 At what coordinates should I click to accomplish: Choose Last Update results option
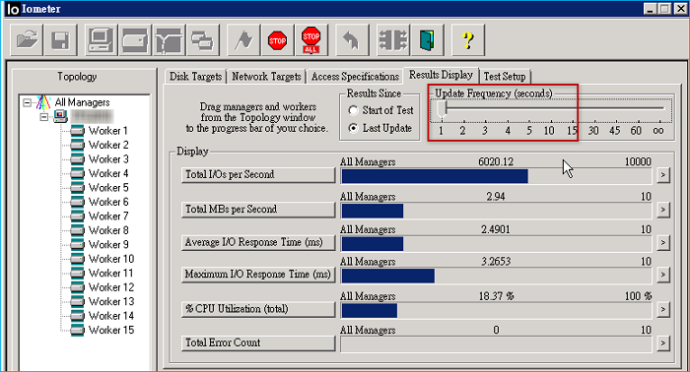click(353, 128)
